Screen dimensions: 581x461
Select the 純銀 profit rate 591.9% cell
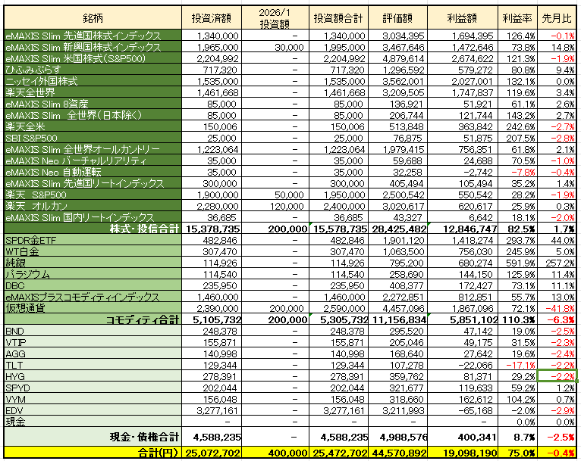coord(518,263)
